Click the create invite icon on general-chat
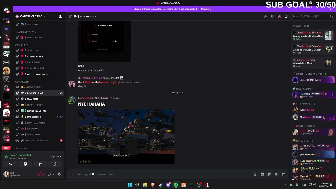Screen dimensions: 336x189 (61, 93)
